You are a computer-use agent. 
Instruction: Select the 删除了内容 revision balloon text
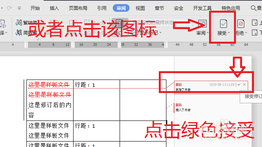point(183,90)
